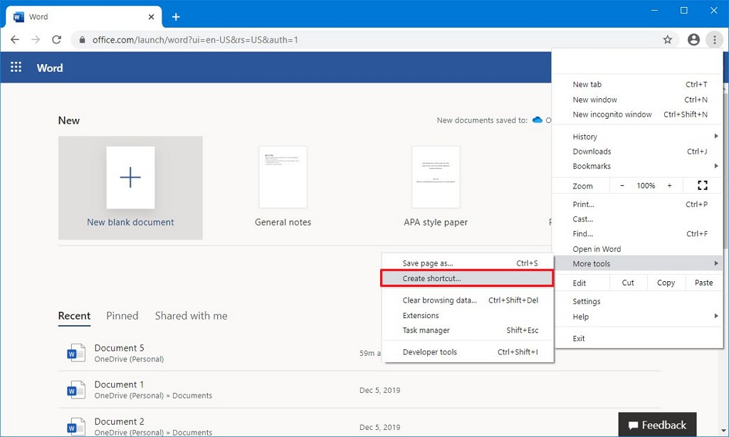Viewport: 729px width, 437px height.
Task: Choose New window in Chrome menu
Action: 637,100
